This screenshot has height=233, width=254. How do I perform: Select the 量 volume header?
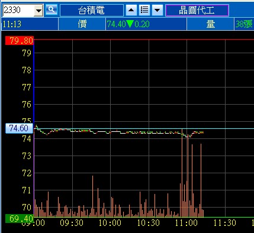(210, 24)
